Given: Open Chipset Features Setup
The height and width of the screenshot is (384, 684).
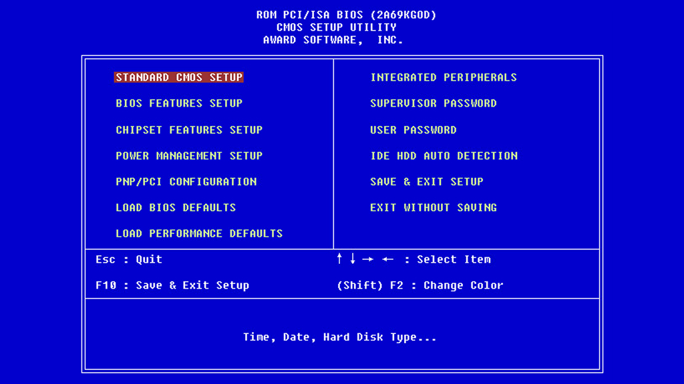Looking at the screenshot, I should pyautogui.click(x=189, y=129).
